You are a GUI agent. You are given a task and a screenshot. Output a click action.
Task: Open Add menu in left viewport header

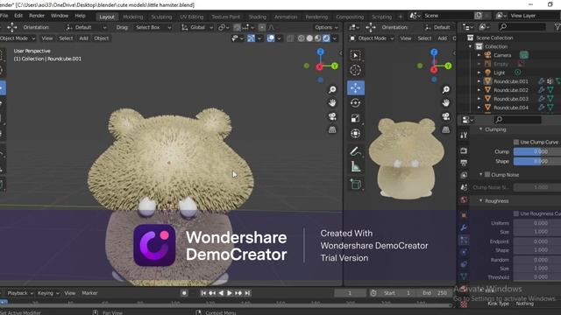[x=83, y=38]
